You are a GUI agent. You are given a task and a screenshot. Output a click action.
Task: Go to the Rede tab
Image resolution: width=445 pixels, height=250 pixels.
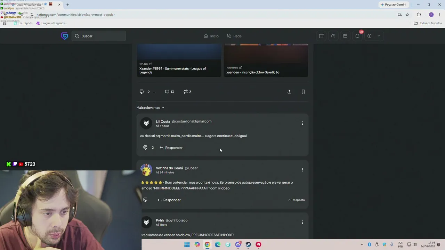click(234, 36)
